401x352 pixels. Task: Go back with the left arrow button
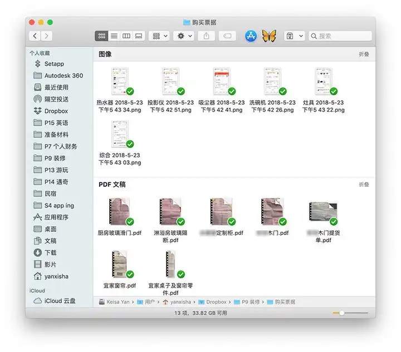[35, 36]
